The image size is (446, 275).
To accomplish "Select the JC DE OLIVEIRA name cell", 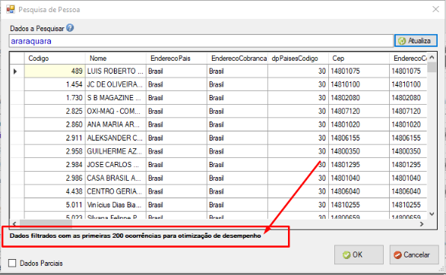I will click(x=115, y=84).
